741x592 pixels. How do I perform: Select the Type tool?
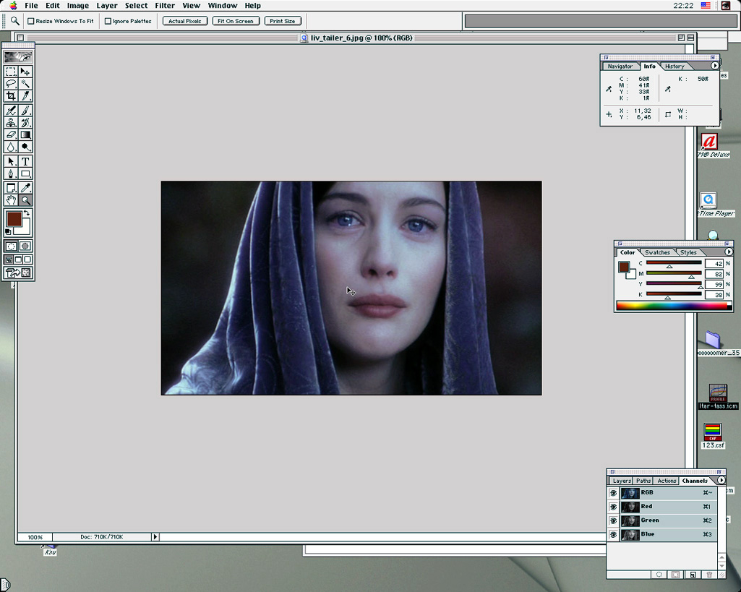point(25,162)
